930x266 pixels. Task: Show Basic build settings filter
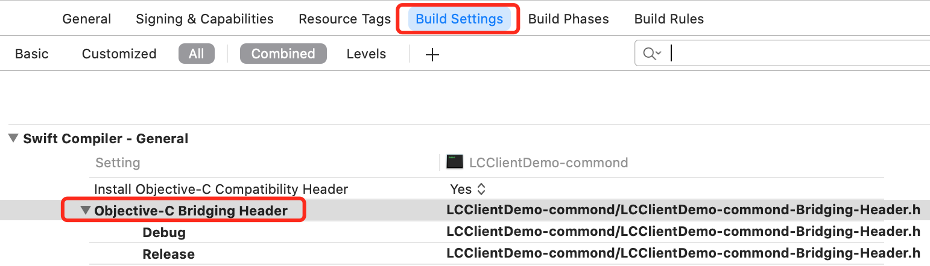32,54
